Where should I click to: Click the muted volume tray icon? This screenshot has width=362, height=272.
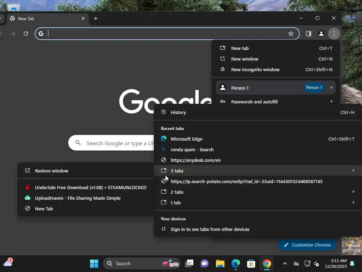coord(316,263)
